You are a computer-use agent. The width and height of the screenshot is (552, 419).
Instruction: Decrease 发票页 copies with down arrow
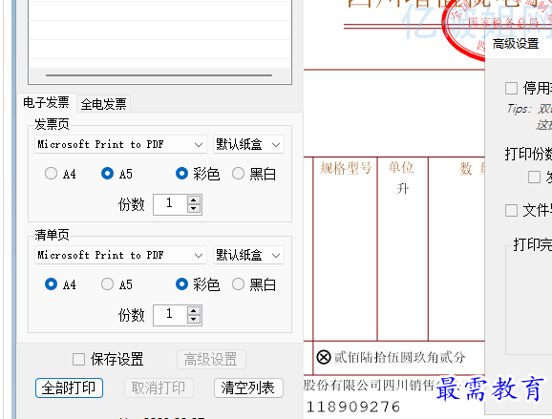(x=194, y=209)
